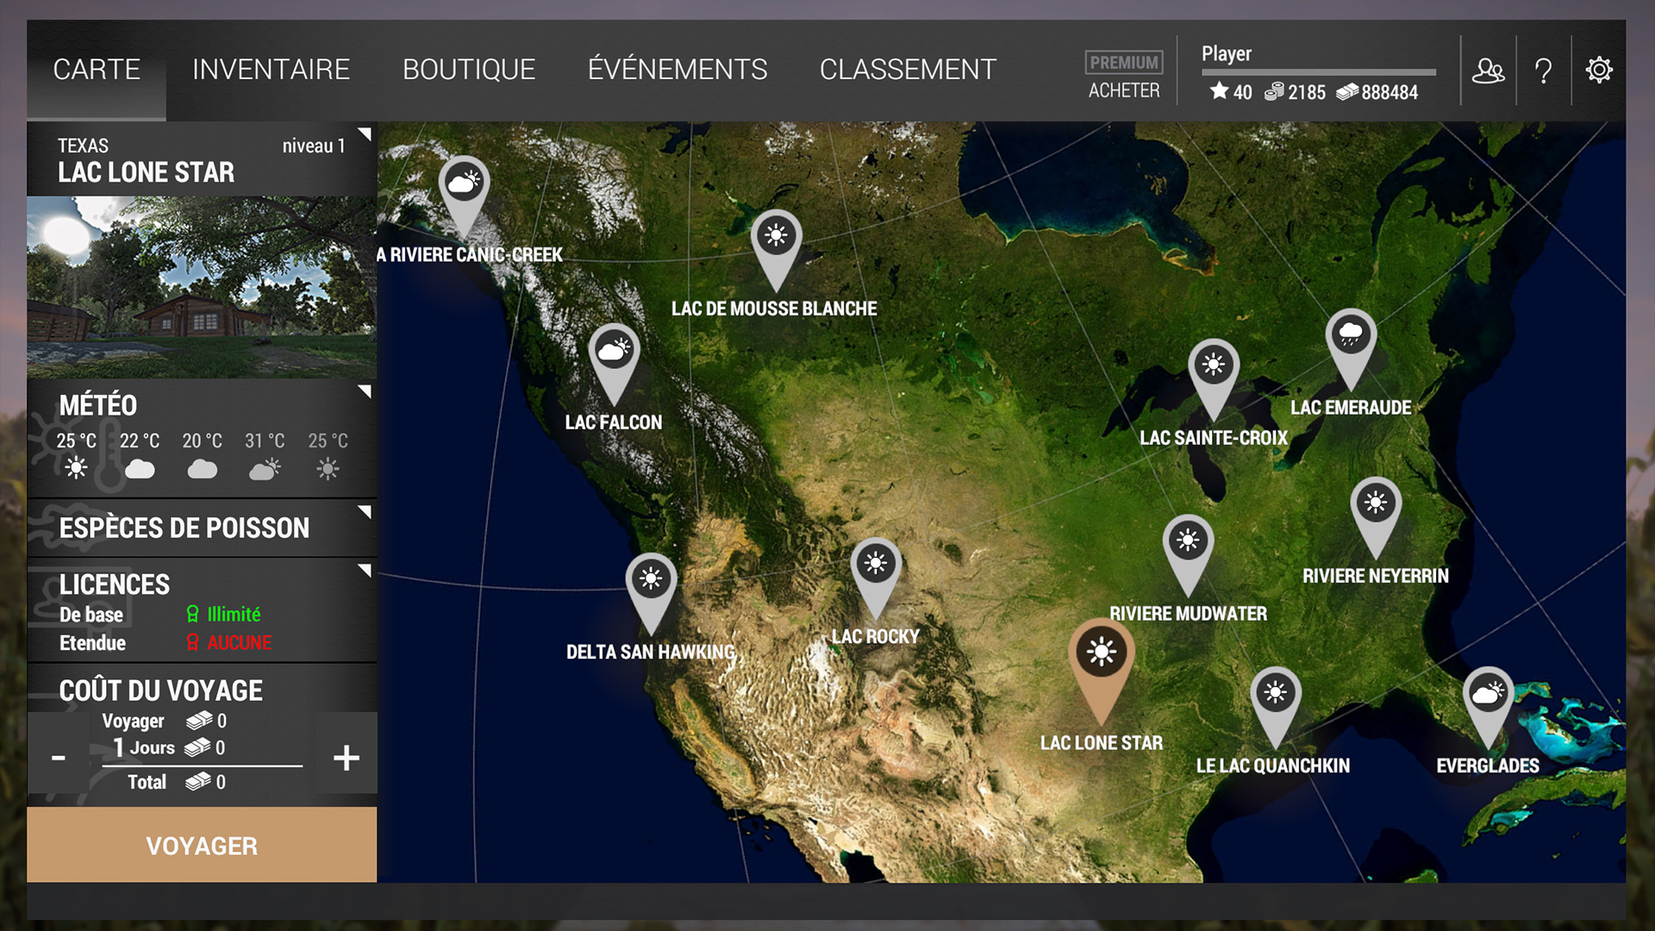Click the player experience progress bar
Viewport: 1655px width, 931px height.
[1319, 72]
